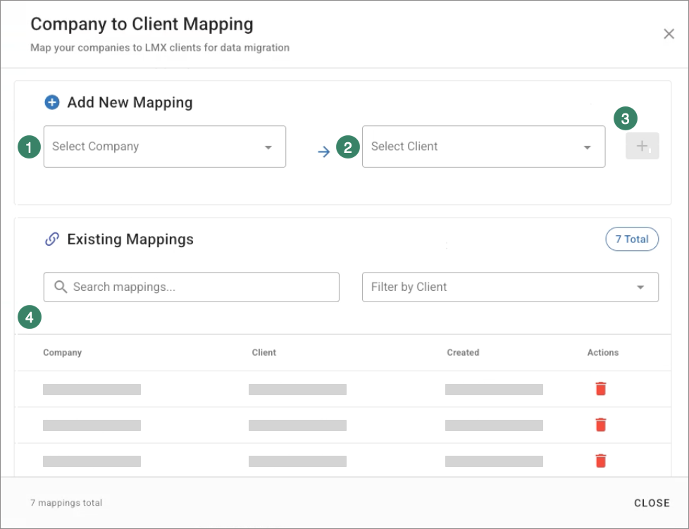Click the blue arrow between Company and Client
This screenshot has height=529, width=689.
pyautogui.click(x=324, y=151)
